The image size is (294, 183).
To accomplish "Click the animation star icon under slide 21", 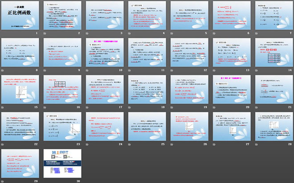I will tap(256, 108).
